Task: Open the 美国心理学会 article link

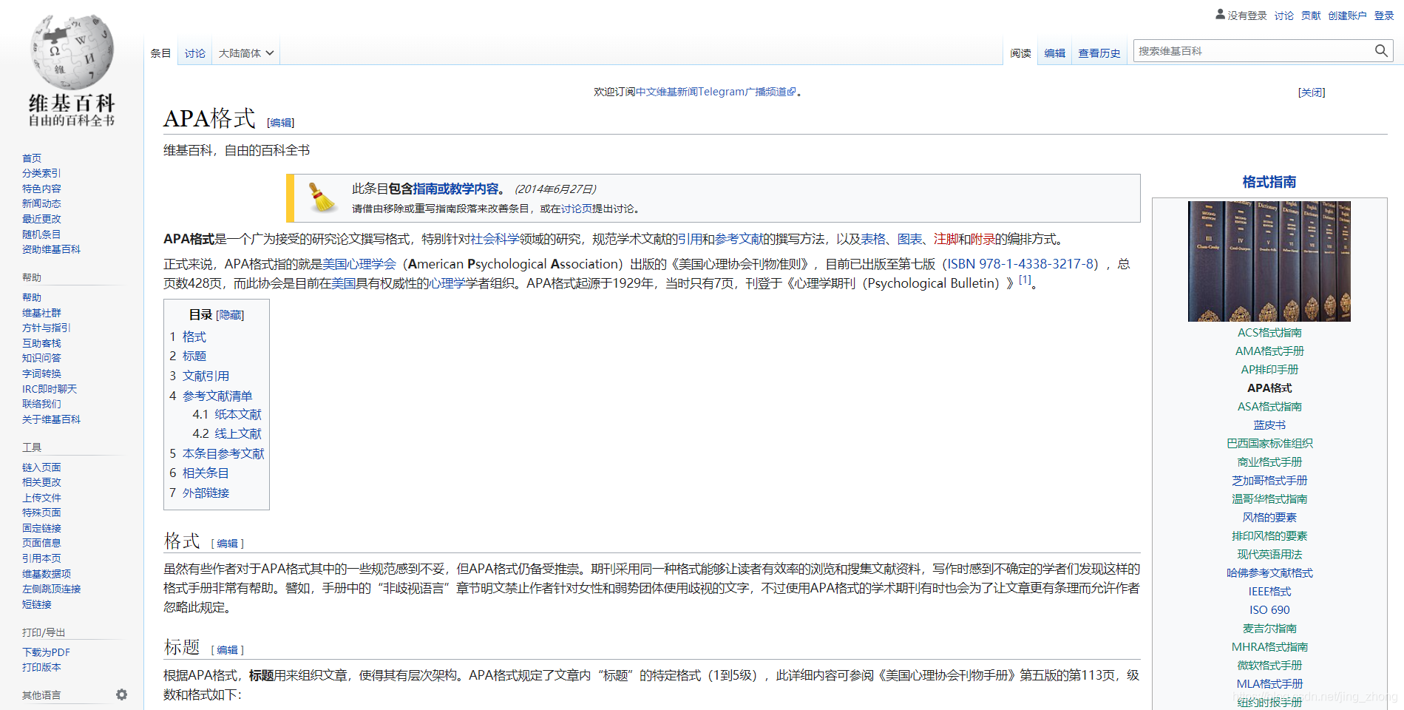Action: click(359, 264)
